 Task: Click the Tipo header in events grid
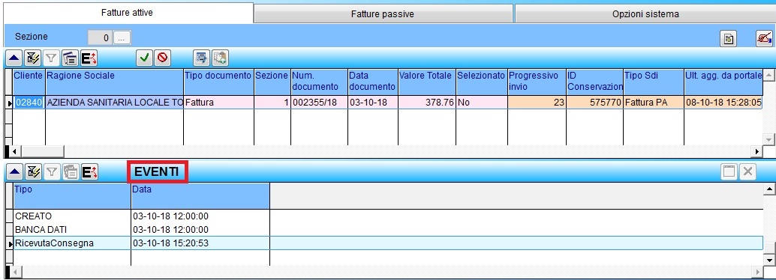click(x=72, y=195)
